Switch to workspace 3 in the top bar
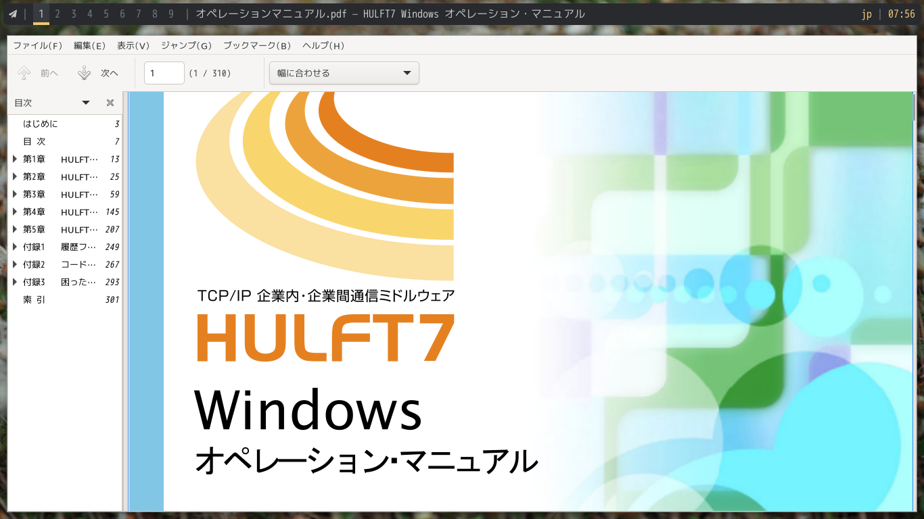Screen dimensions: 924x519 click(74, 14)
